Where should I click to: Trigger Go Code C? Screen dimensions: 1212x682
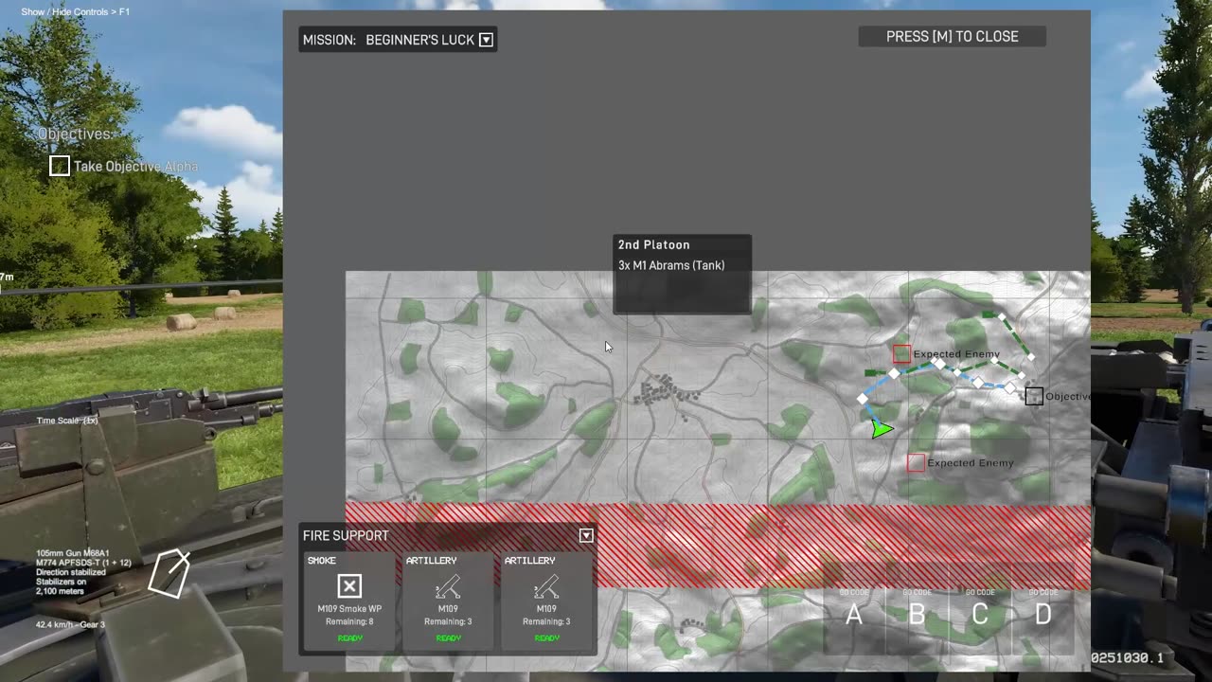(x=980, y=615)
